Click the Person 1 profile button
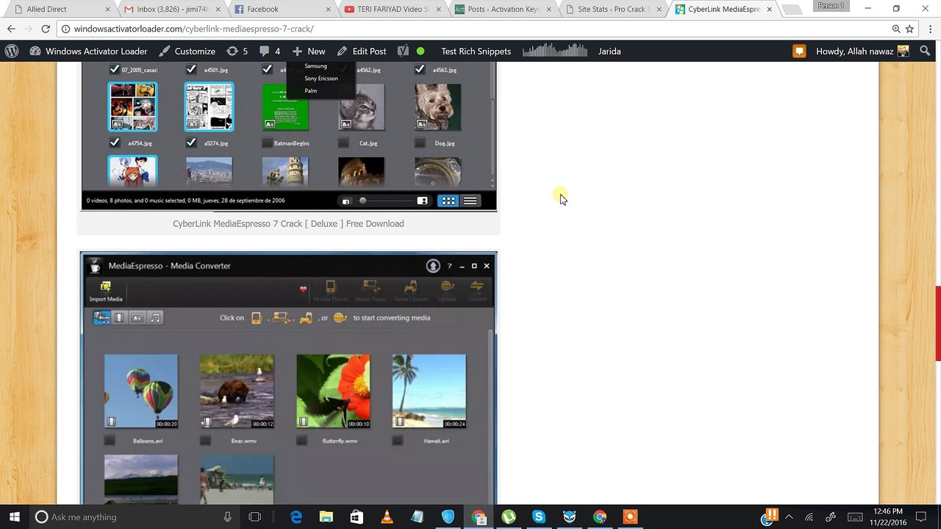 (831, 6)
